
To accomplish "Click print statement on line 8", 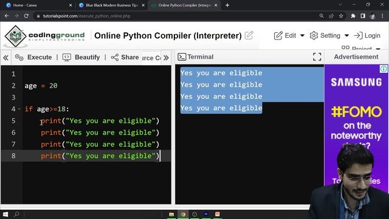I will pos(100,156).
